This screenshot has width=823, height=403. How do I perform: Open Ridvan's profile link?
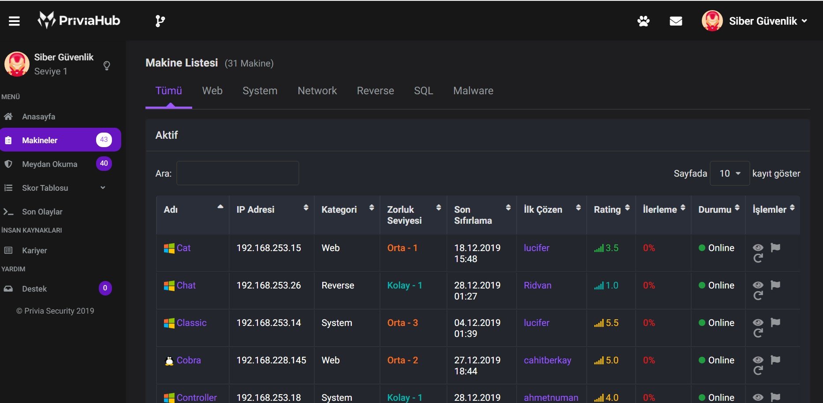coord(537,285)
